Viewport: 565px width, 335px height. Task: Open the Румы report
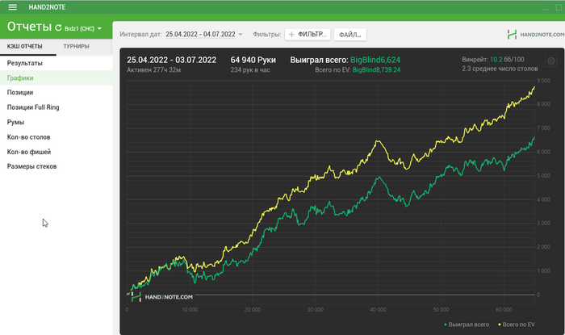click(x=56, y=122)
